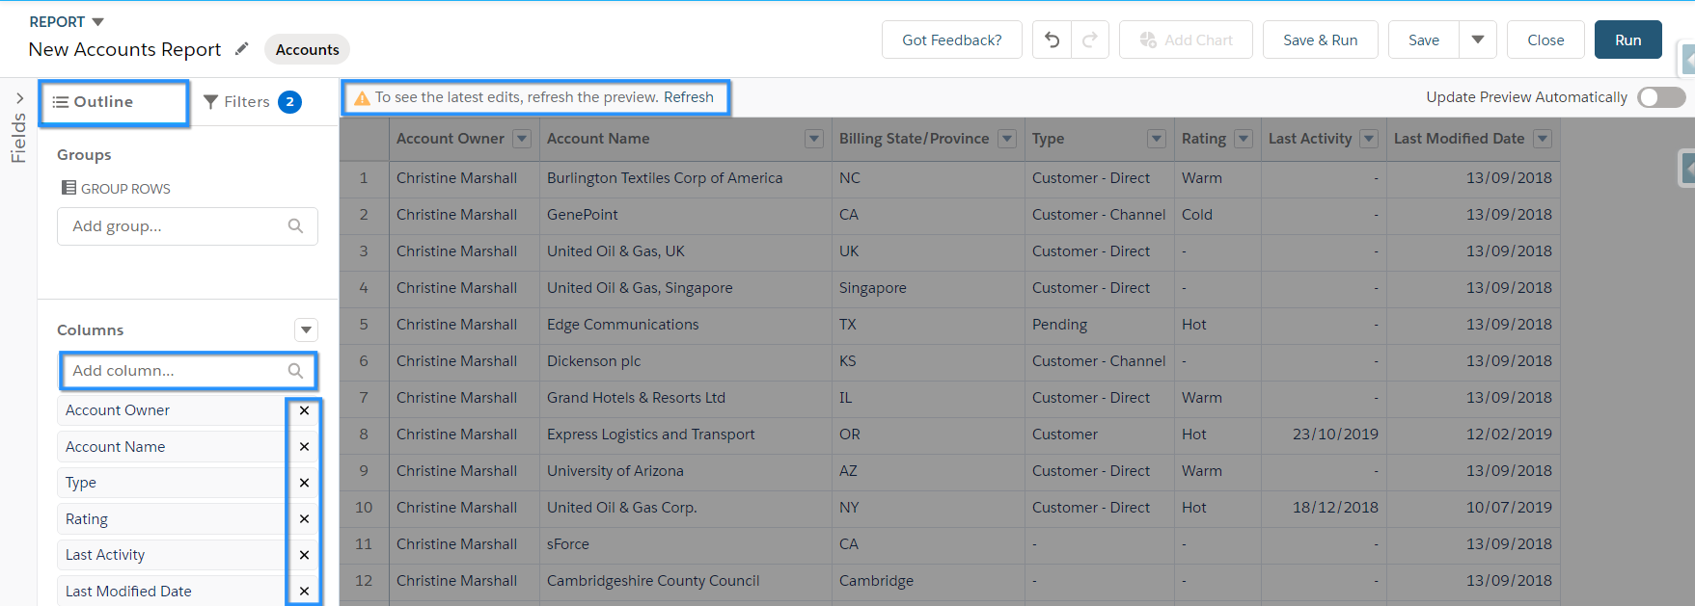
Task: Select Account Owner in Columns list
Action: pos(118,410)
